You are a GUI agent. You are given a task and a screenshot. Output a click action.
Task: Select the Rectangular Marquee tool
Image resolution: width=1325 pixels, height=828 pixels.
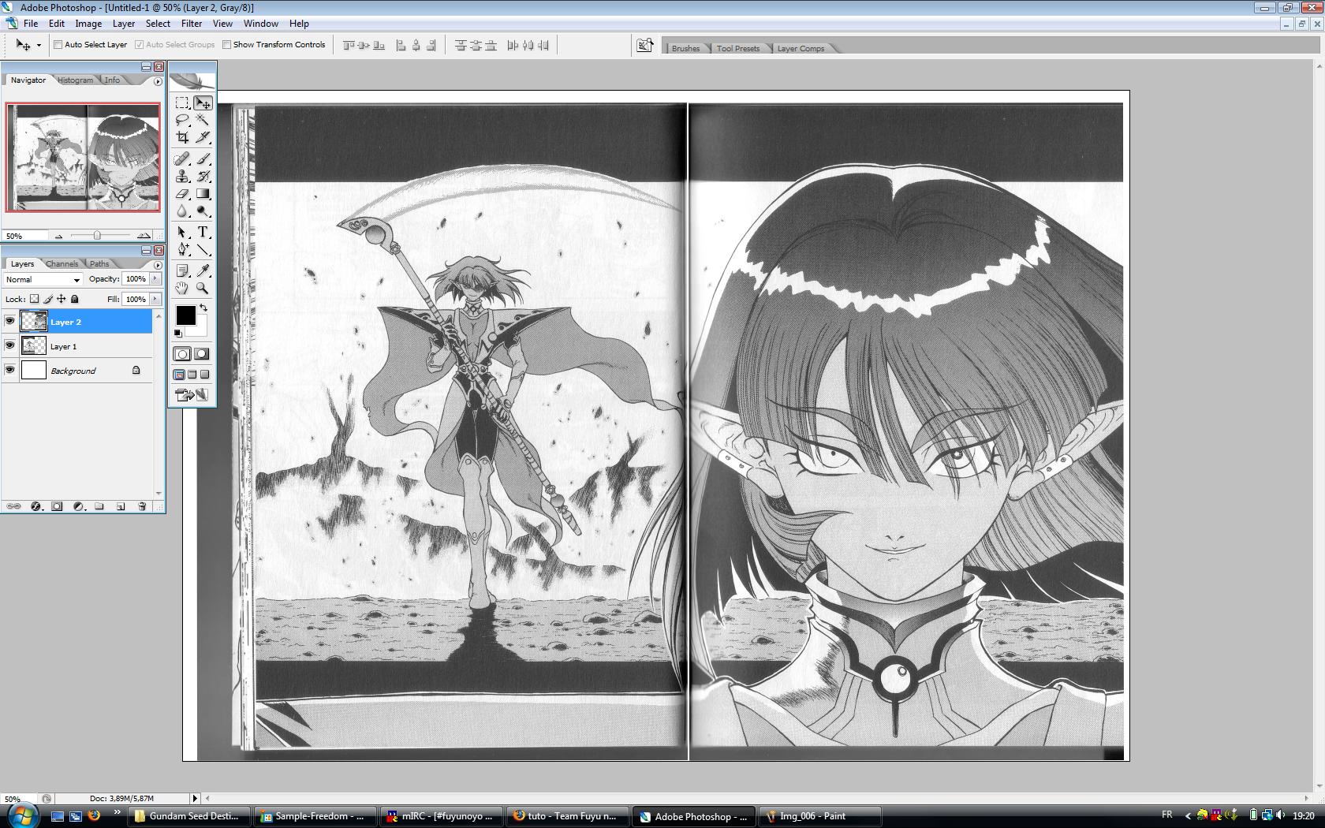tap(182, 103)
